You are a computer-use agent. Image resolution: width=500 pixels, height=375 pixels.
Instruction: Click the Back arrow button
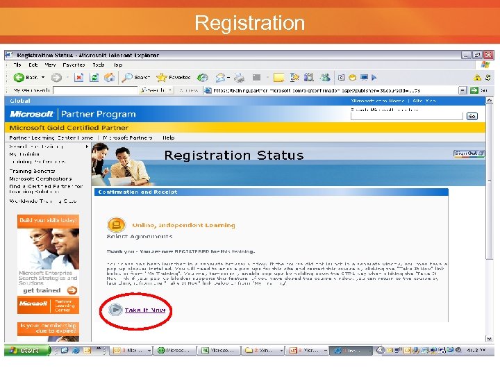[19, 78]
